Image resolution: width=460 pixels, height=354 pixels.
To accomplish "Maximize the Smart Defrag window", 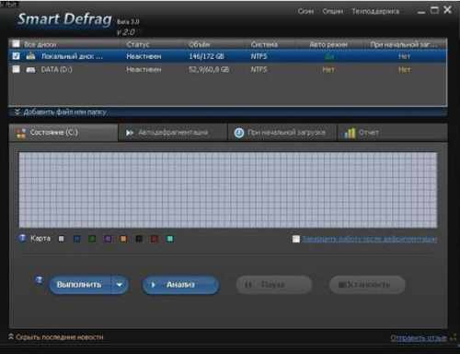I will tap(434, 10).
